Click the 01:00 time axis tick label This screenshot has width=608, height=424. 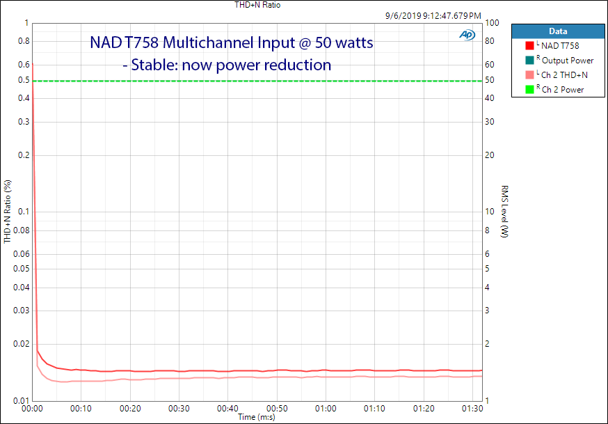coord(326,409)
